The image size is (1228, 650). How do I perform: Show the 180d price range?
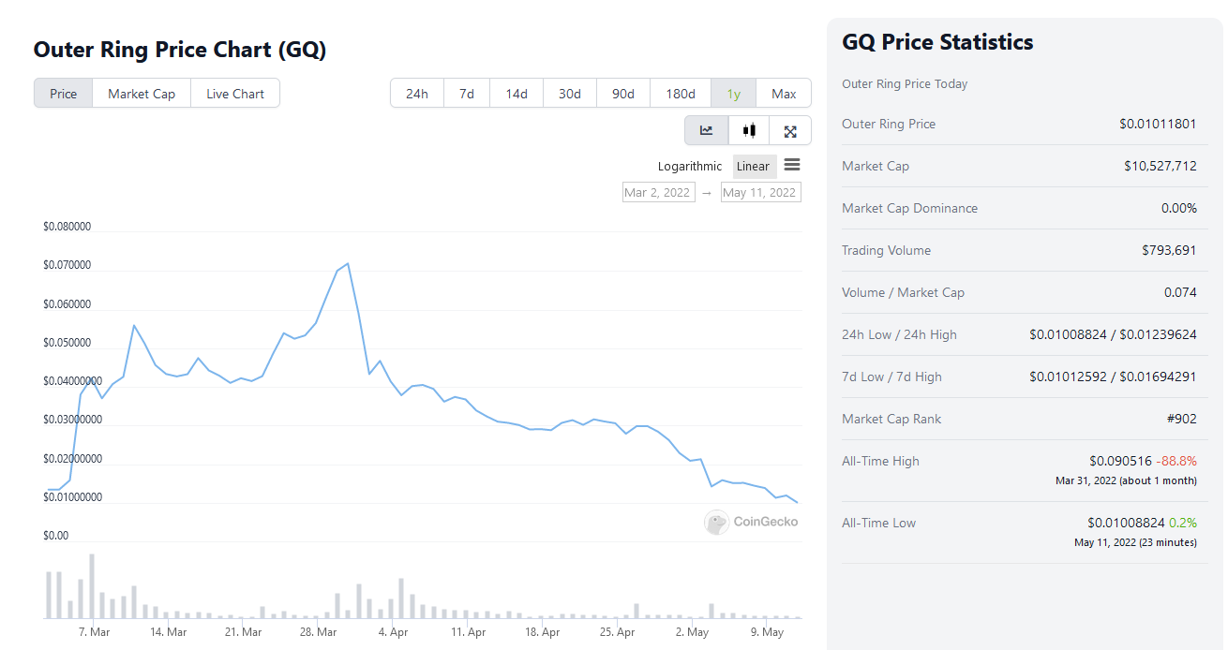tap(681, 94)
